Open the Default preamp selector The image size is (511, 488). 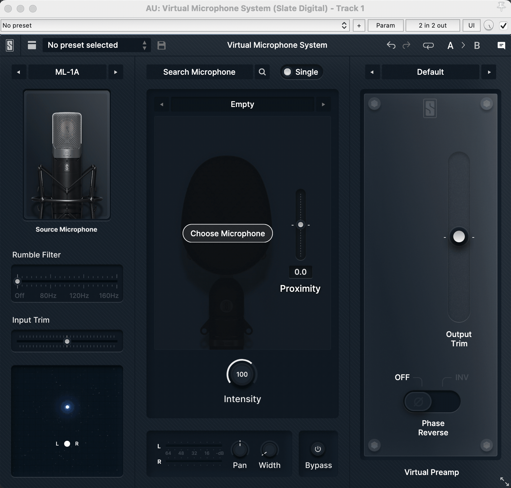coord(430,72)
